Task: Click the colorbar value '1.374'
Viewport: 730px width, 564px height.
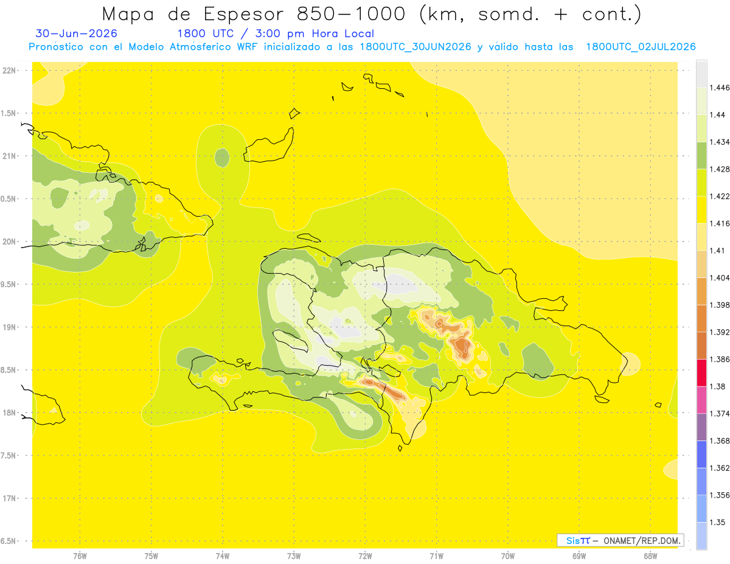Action: 721,414
